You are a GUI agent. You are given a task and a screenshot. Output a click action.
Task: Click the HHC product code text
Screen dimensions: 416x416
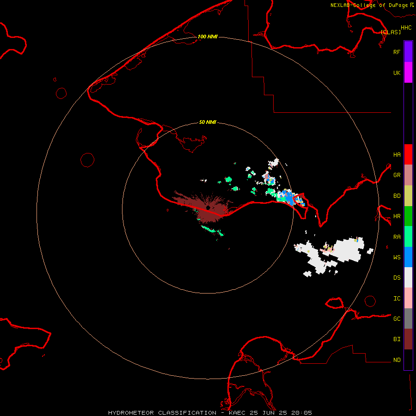(406, 28)
